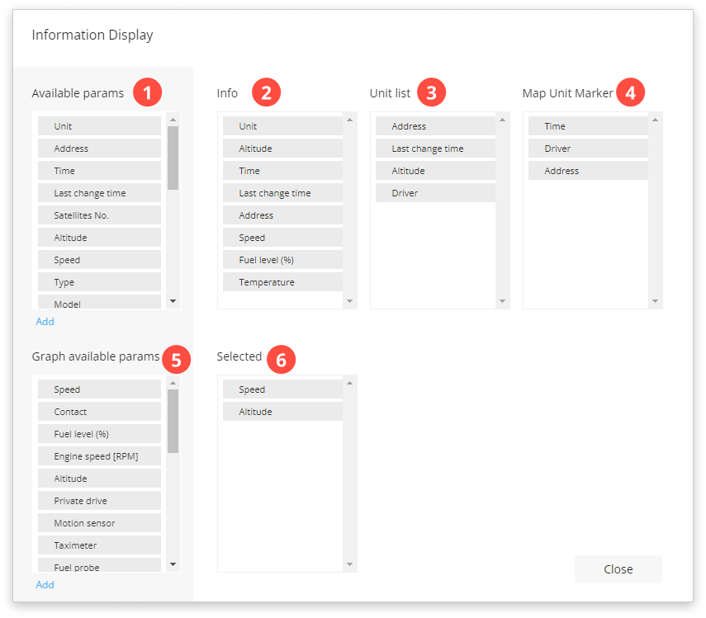706x618 pixels.
Task: Select Unit in Available params
Action: [x=100, y=126]
